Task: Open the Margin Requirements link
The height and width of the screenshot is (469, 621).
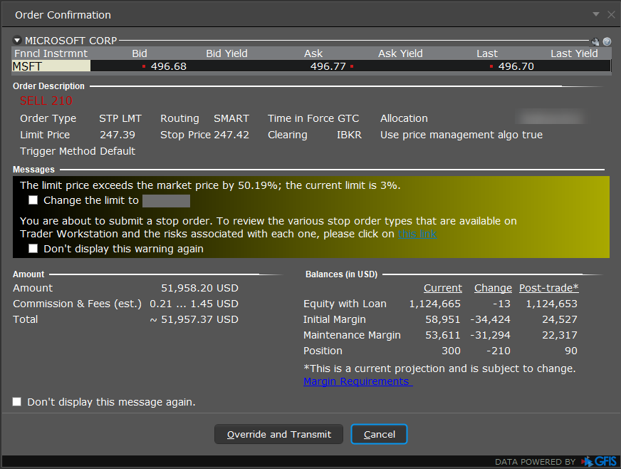Action: [358, 381]
